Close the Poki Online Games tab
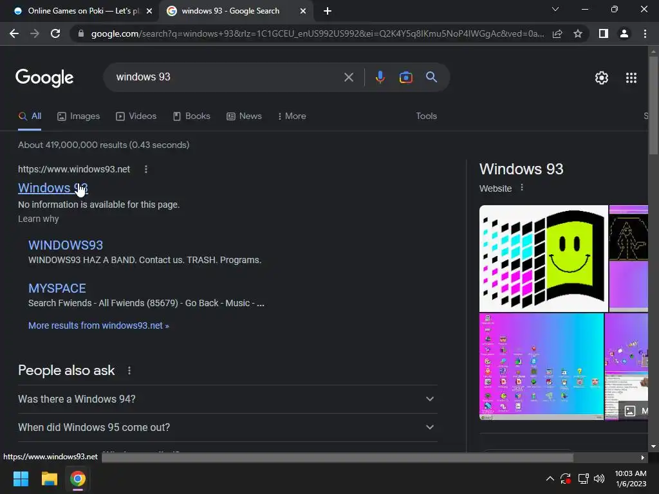659x494 pixels. [x=149, y=11]
